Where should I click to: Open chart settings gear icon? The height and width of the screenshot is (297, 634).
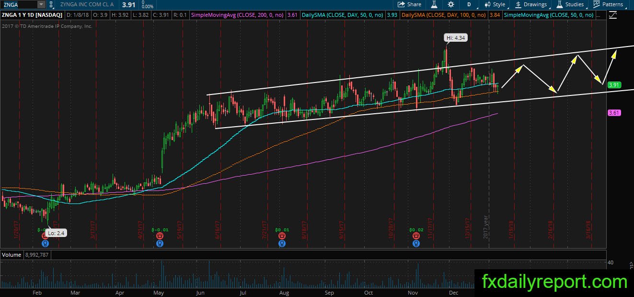click(x=451, y=4)
